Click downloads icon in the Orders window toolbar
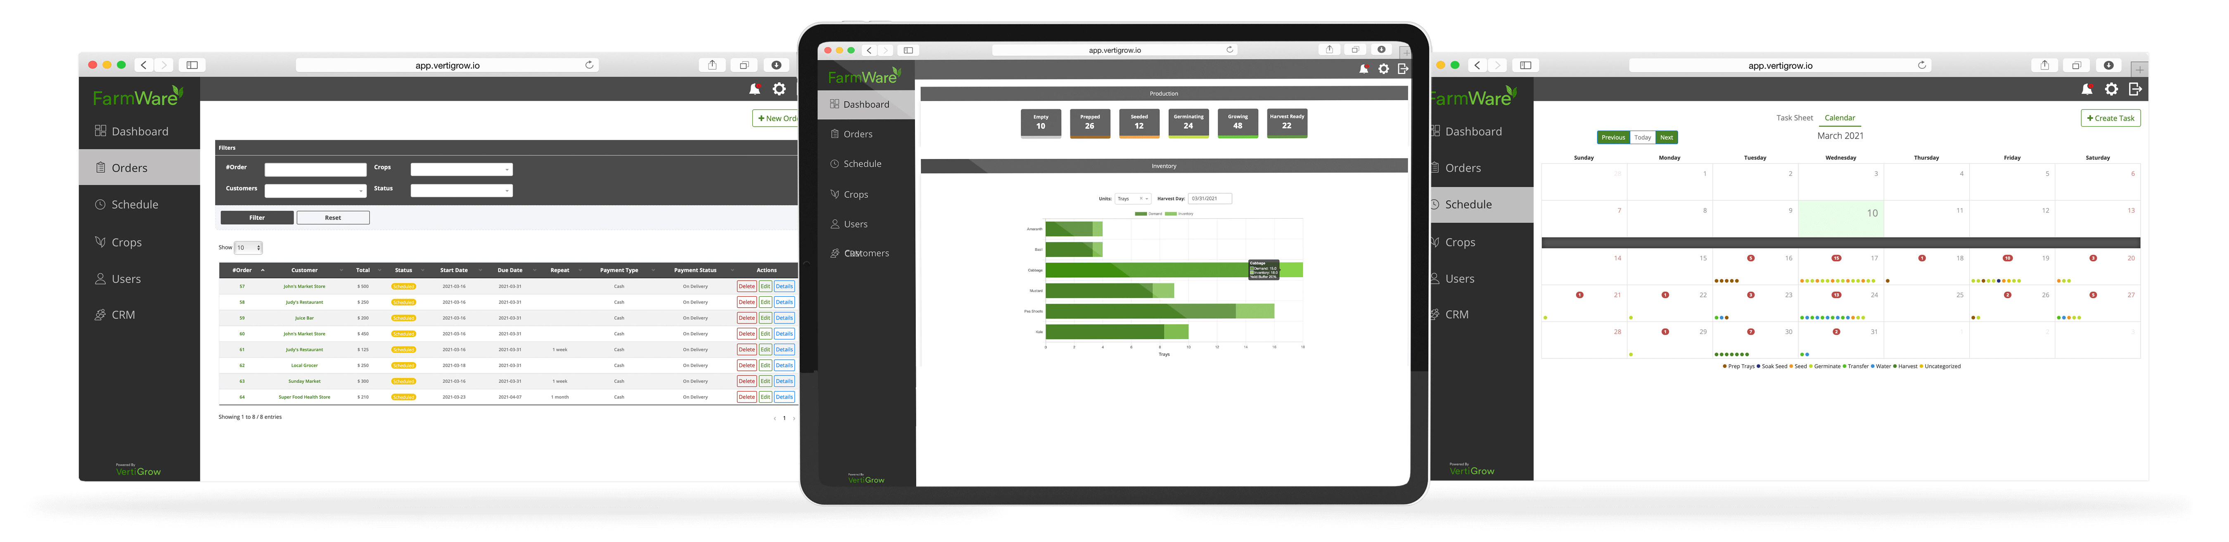 776,65
